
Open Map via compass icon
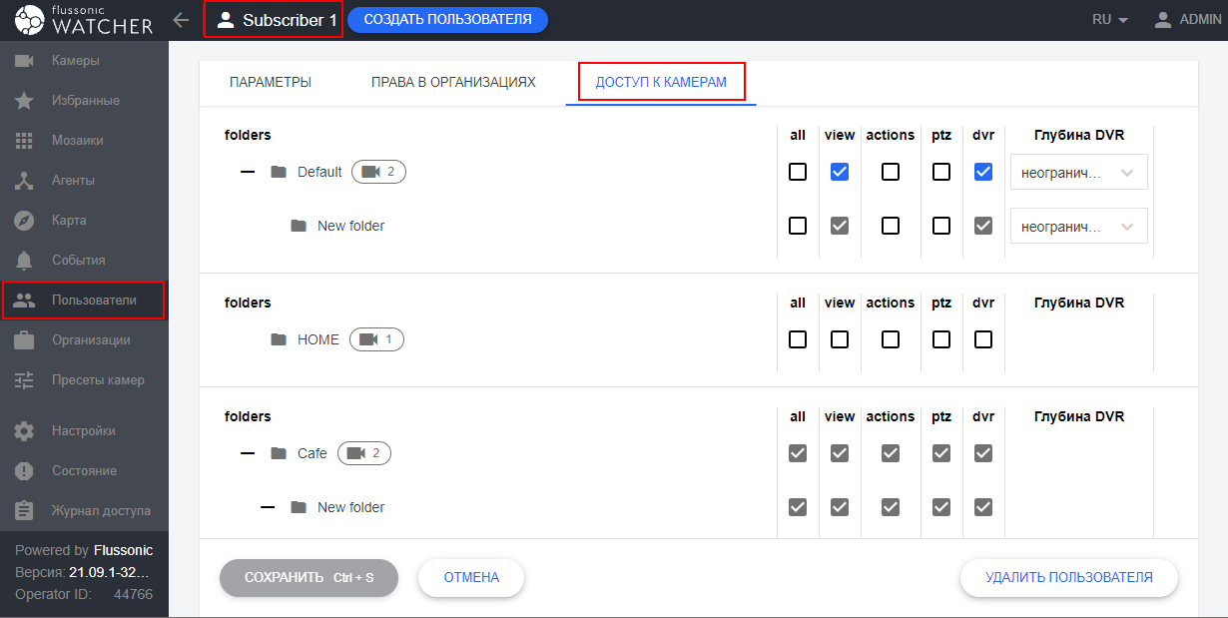[x=25, y=221]
